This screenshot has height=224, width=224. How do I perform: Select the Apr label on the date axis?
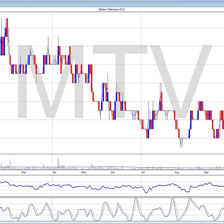point(54,172)
